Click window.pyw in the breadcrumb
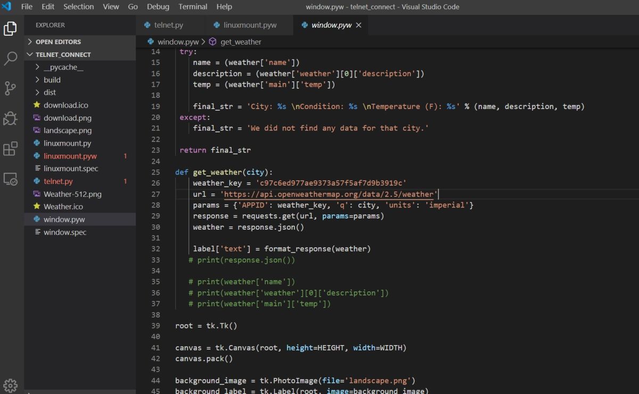 pos(178,41)
